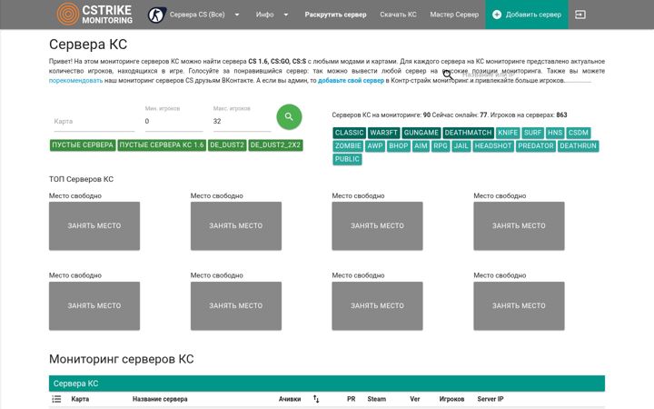Image resolution: width=654 pixels, height=409 pixels.
Task: Click the magnifier icon near server name search
Action: click(x=448, y=75)
